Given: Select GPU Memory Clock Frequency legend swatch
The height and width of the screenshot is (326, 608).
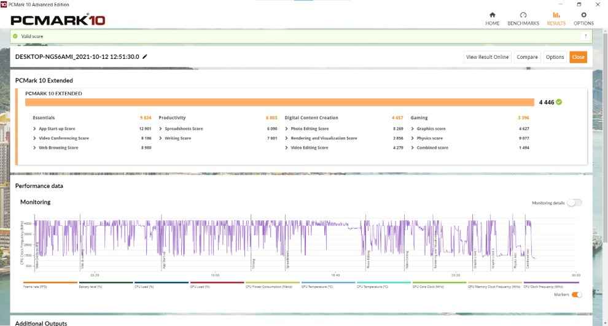Looking at the screenshot, I should click(x=495, y=282).
